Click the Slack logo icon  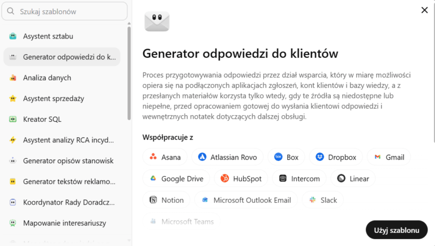[313, 200]
